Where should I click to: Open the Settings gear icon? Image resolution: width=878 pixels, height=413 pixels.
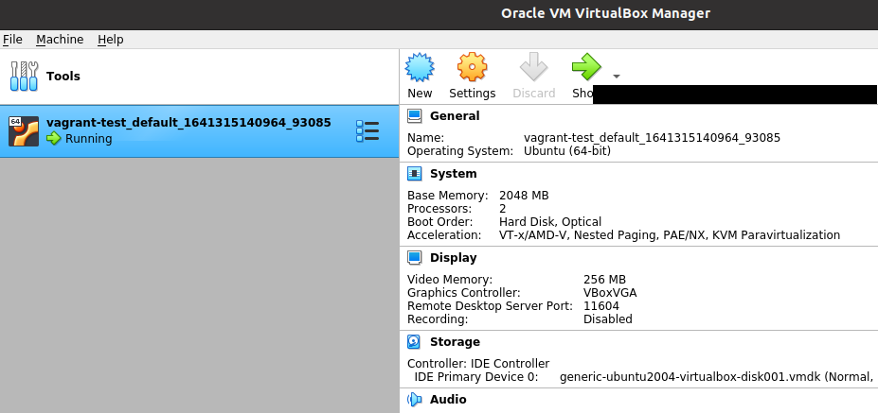coord(472,67)
